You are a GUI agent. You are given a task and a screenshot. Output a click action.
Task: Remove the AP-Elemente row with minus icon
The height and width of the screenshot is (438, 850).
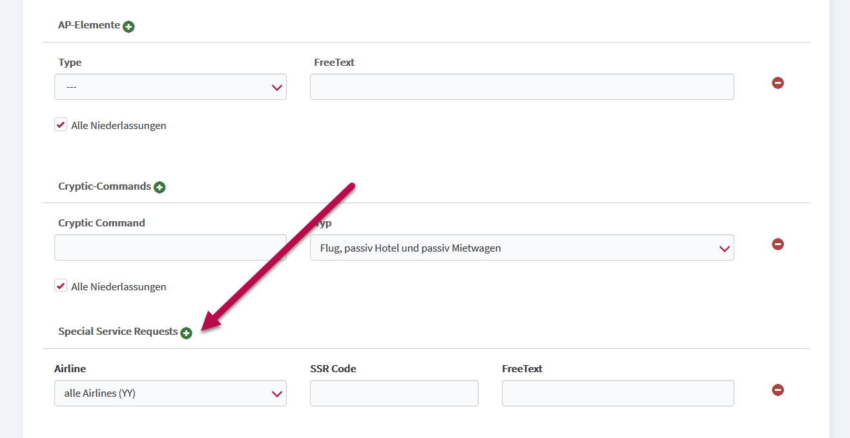tap(778, 83)
